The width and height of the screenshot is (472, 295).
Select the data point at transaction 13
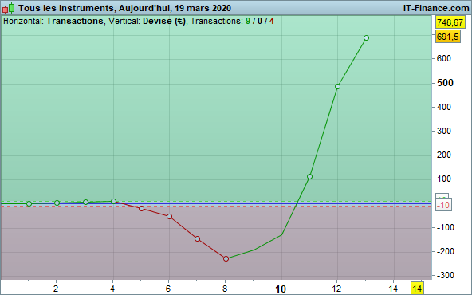[x=366, y=38]
